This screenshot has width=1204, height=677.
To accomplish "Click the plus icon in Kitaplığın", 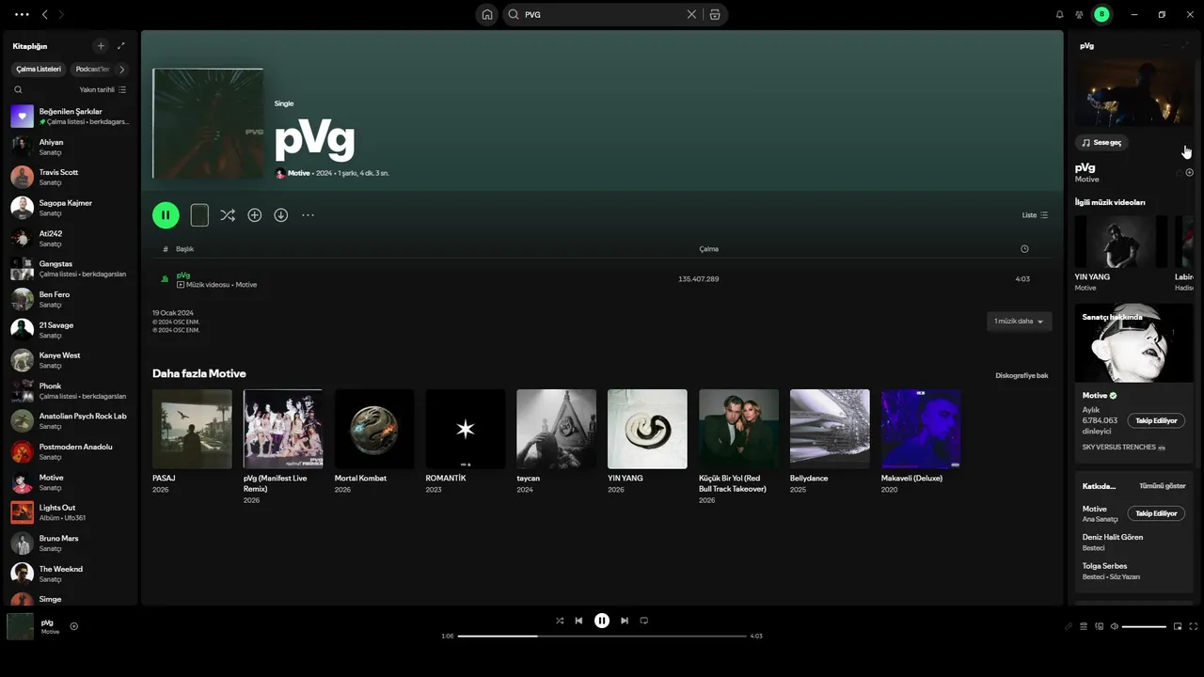I will [x=101, y=45].
